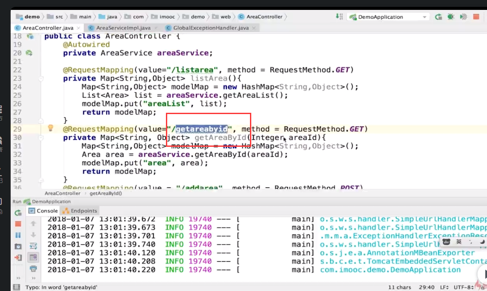487x291 pixels.
Task: Close the AreaServiceImpl.java tab
Action: [156, 28]
